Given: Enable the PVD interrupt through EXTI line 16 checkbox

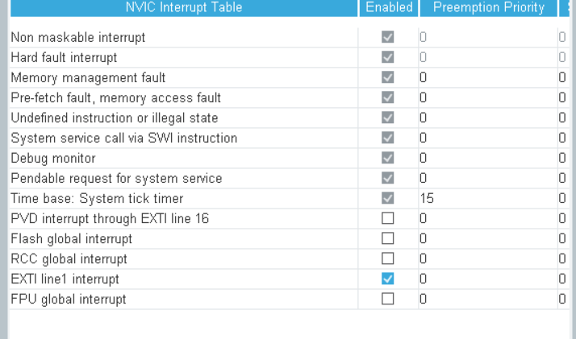Looking at the screenshot, I should click(x=387, y=218).
